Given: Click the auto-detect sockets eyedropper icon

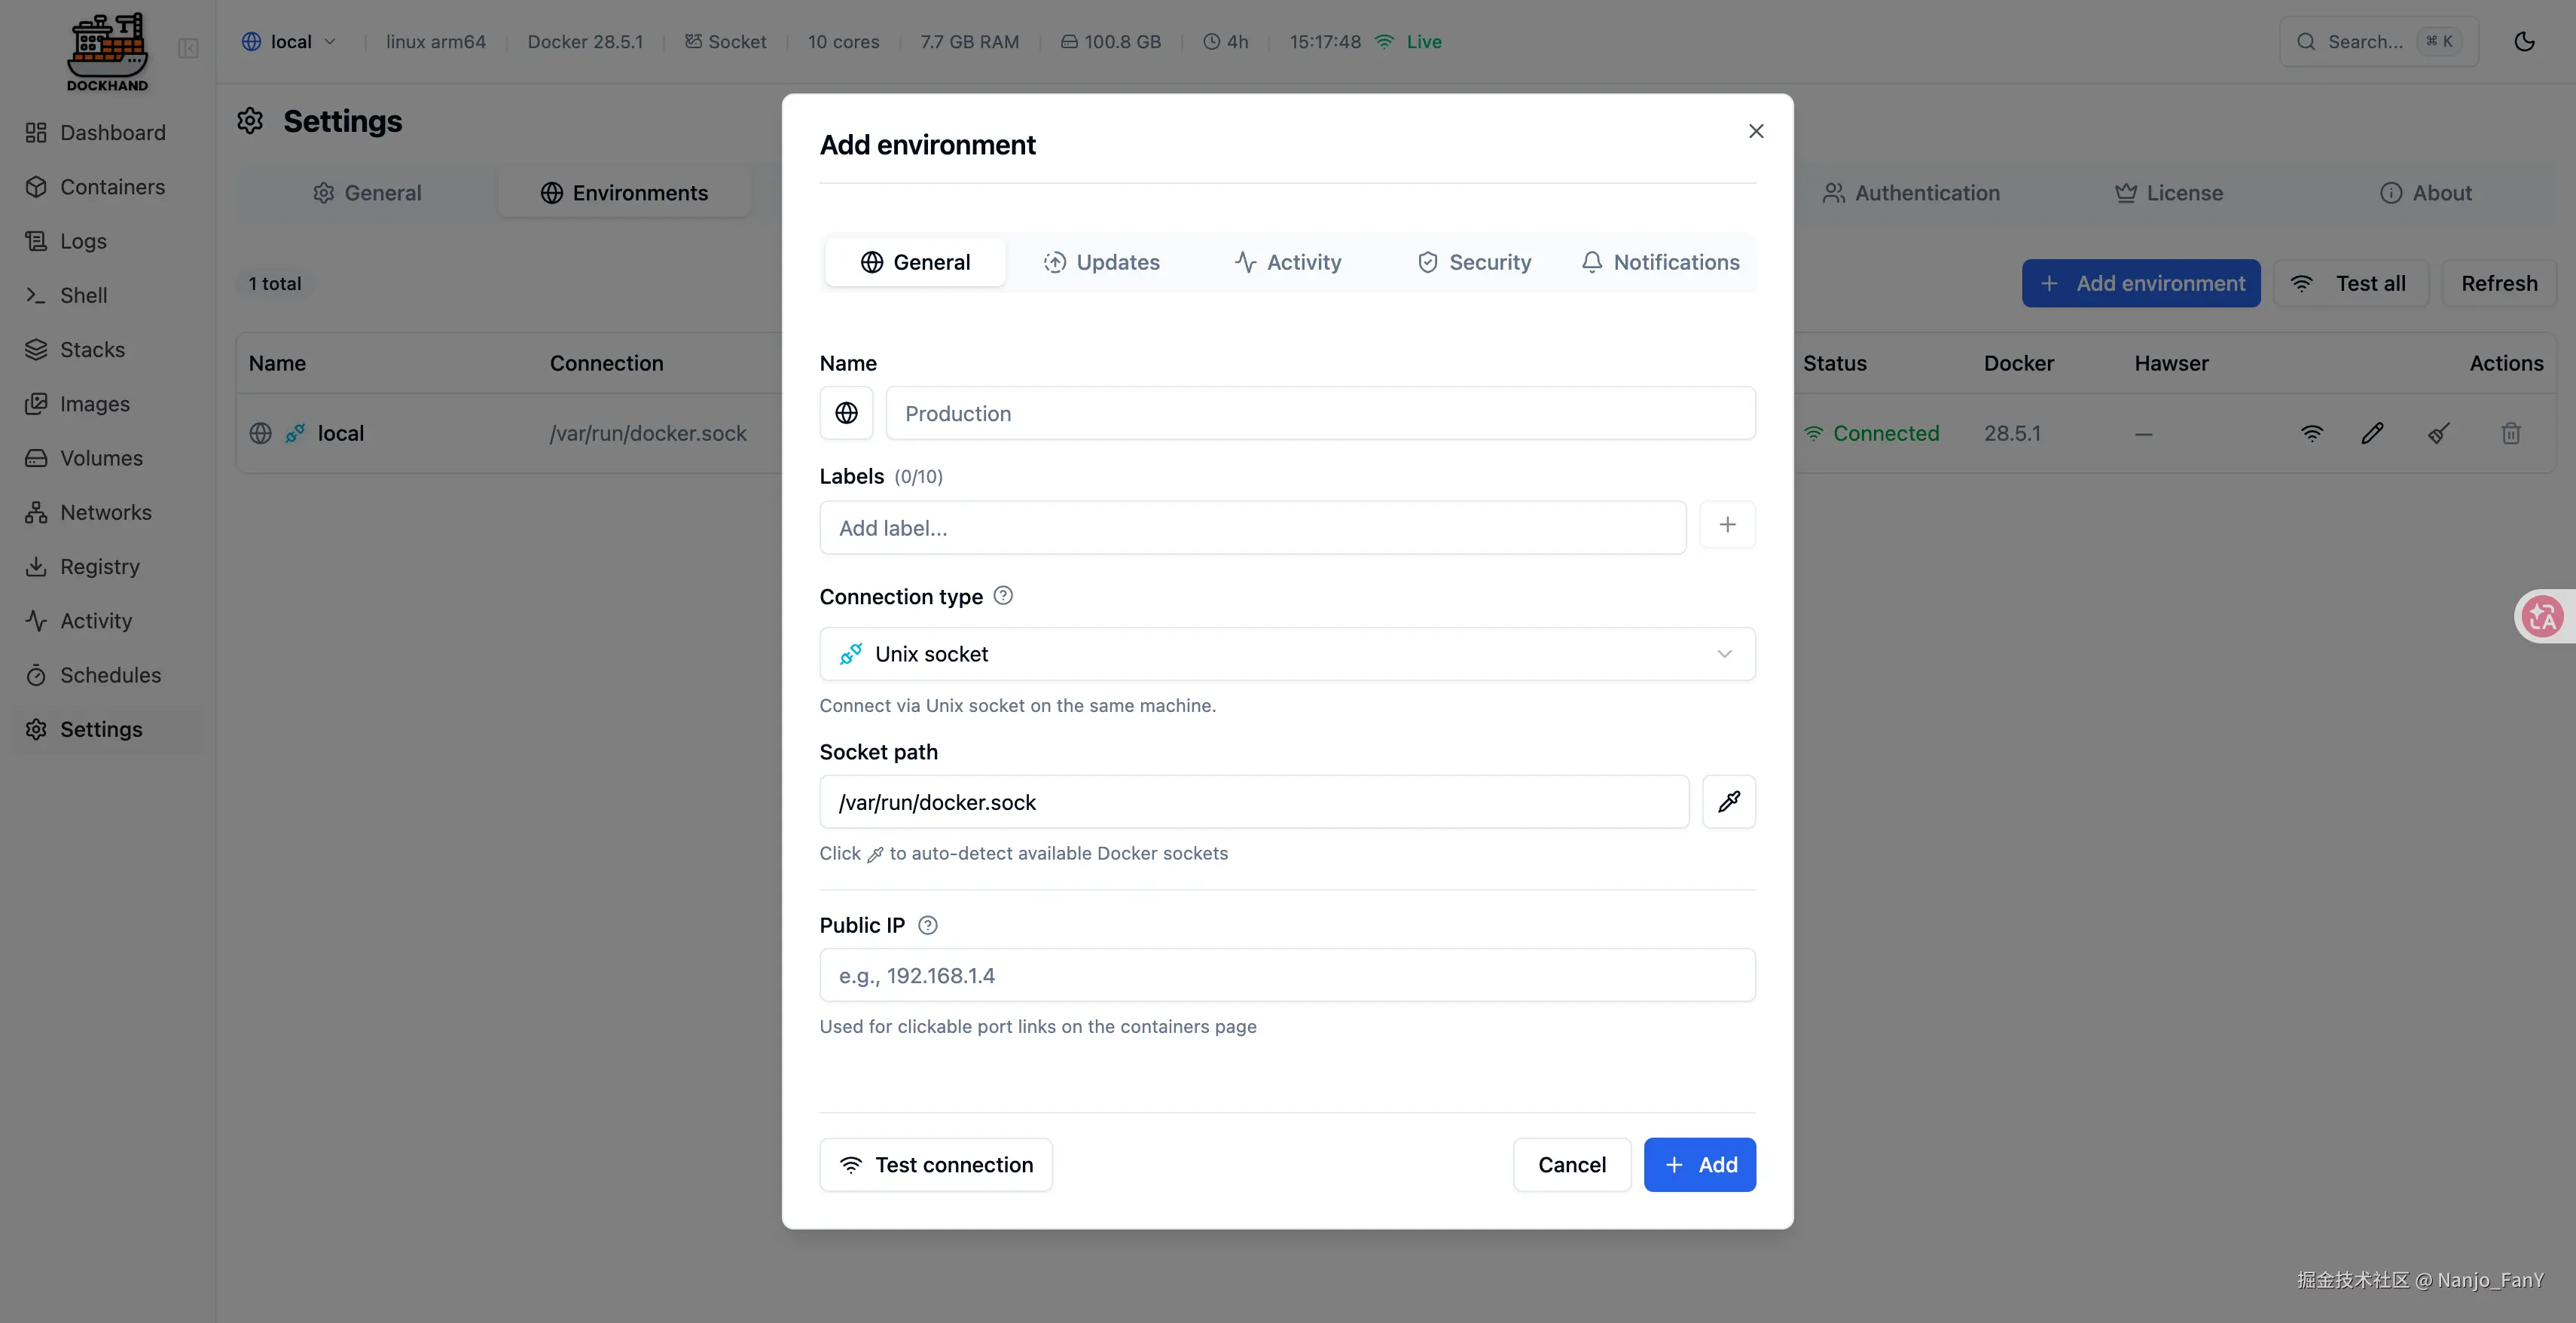Looking at the screenshot, I should click(1729, 802).
